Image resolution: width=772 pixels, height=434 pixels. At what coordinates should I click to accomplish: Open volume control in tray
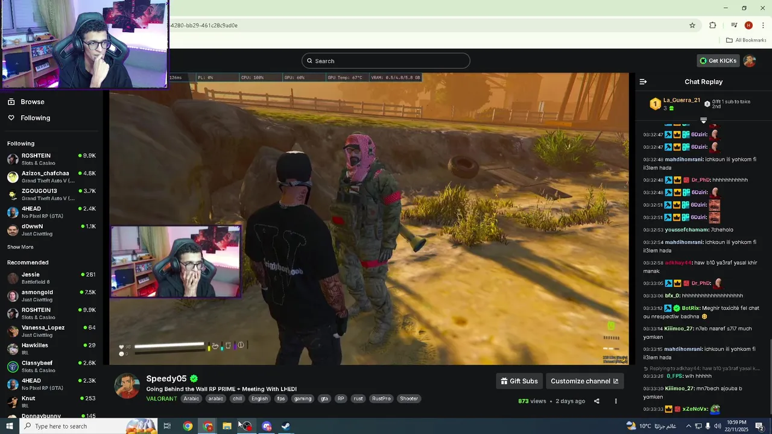coord(717,426)
